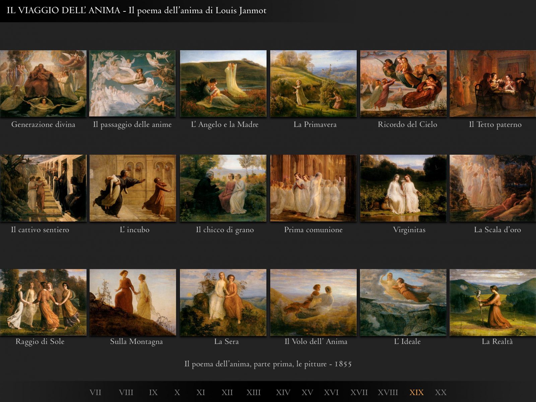The width and height of the screenshot is (536, 402).
Task: Open the Ricordo del Cielo painting
Action: point(403,84)
